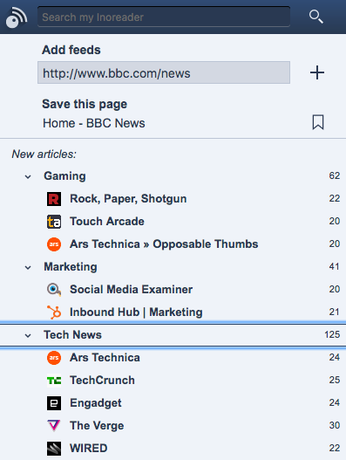This screenshot has height=460, width=346.
Task: Select the Tech News folder label
Action: pyautogui.click(x=72, y=334)
